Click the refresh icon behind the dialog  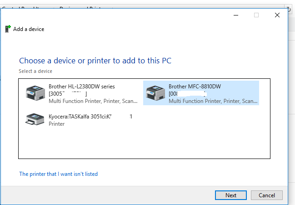coord(290,9)
